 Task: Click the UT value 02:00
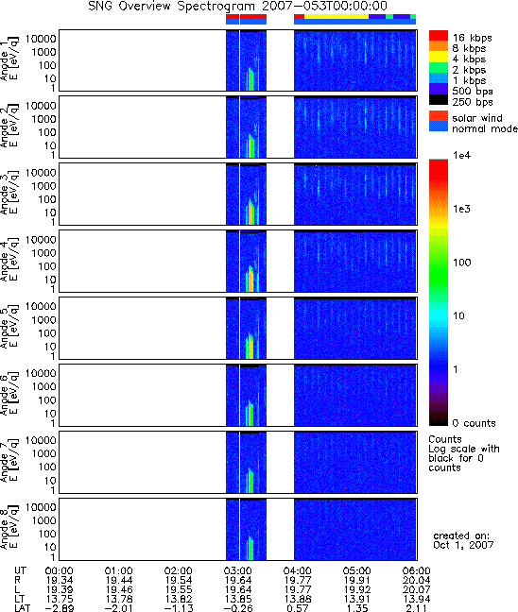click(178, 571)
